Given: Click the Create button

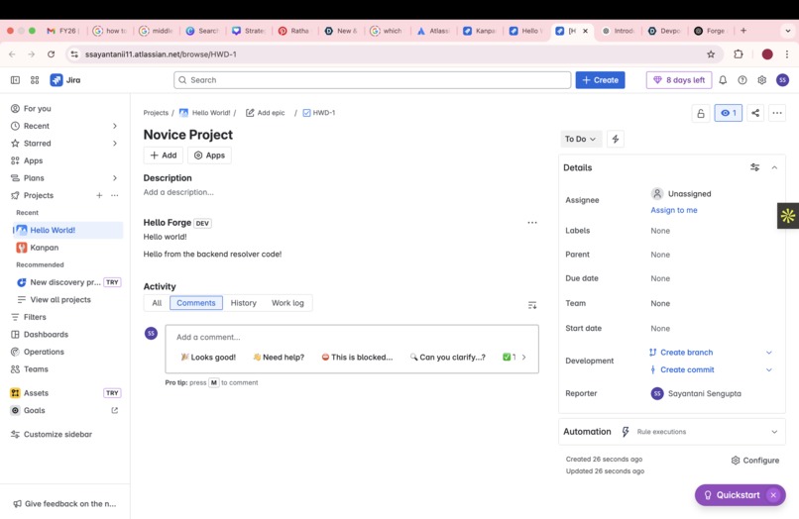Looking at the screenshot, I should 601,80.
